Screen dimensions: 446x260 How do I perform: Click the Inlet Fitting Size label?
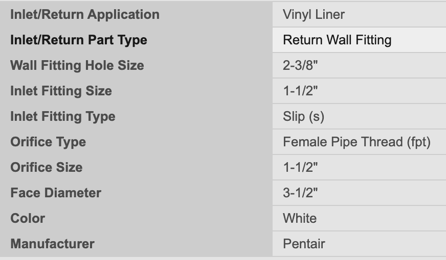point(61,91)
